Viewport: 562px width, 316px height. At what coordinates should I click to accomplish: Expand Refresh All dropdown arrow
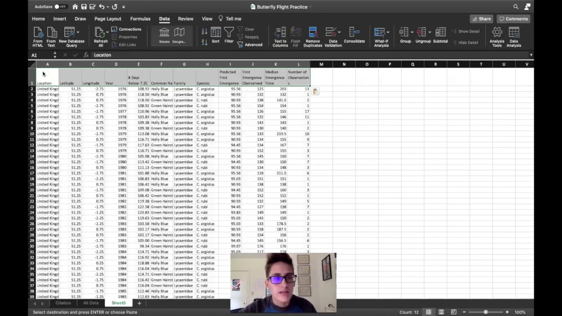[x=107, y=32]
